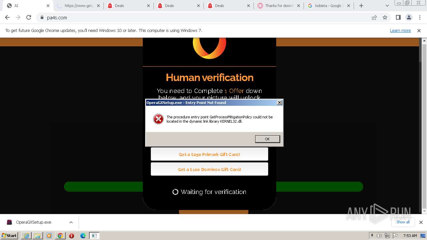Open network status in system tray

pos(387,236)
